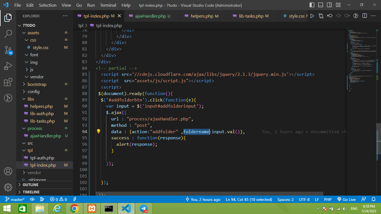
Task: Collapse the css folder
Action: (45, 40)
